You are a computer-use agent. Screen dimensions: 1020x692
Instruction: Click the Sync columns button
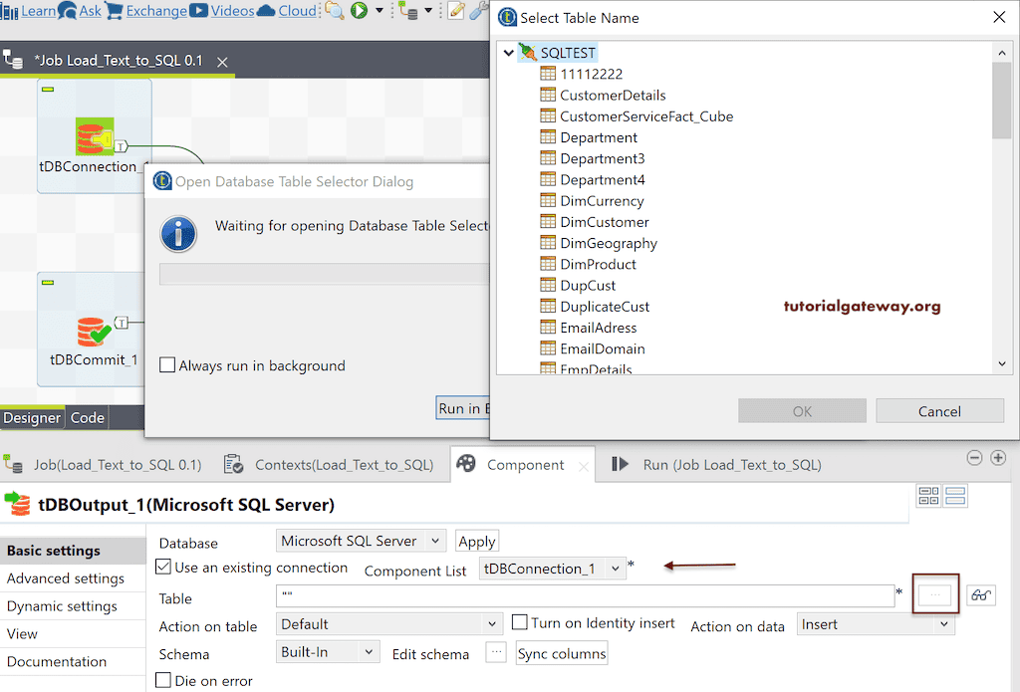click(x=564, y=654)
